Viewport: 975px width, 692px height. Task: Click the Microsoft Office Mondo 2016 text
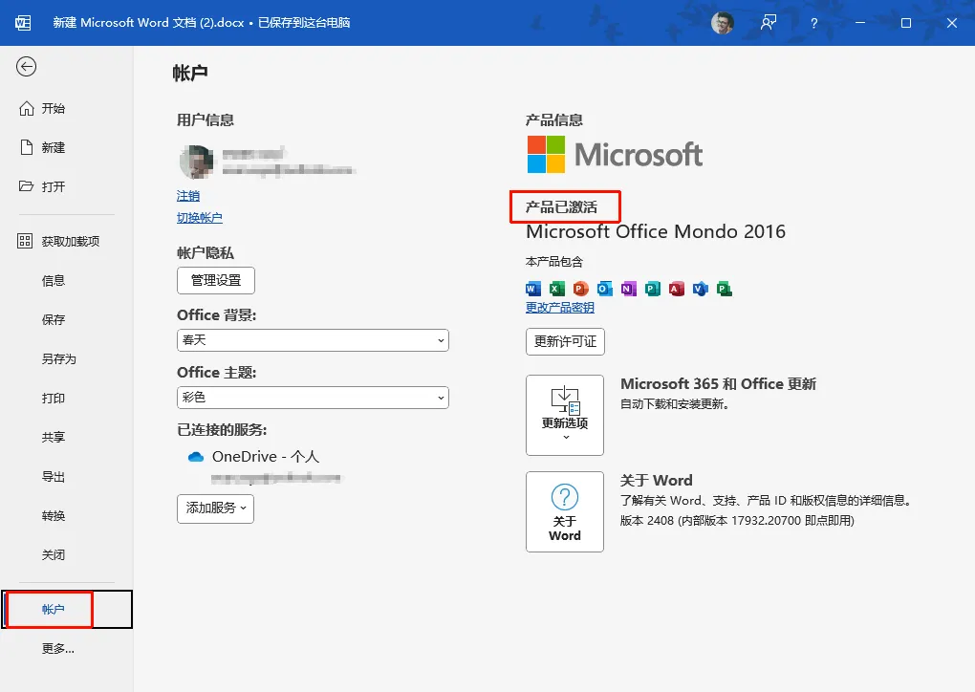(x=656, y=232)
